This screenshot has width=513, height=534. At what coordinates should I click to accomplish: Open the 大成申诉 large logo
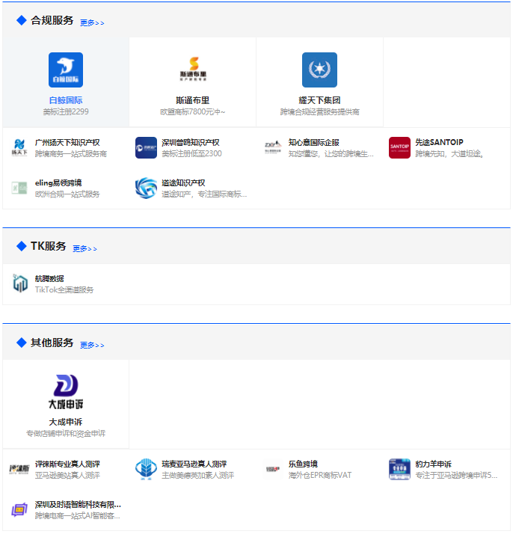point(66,392)
